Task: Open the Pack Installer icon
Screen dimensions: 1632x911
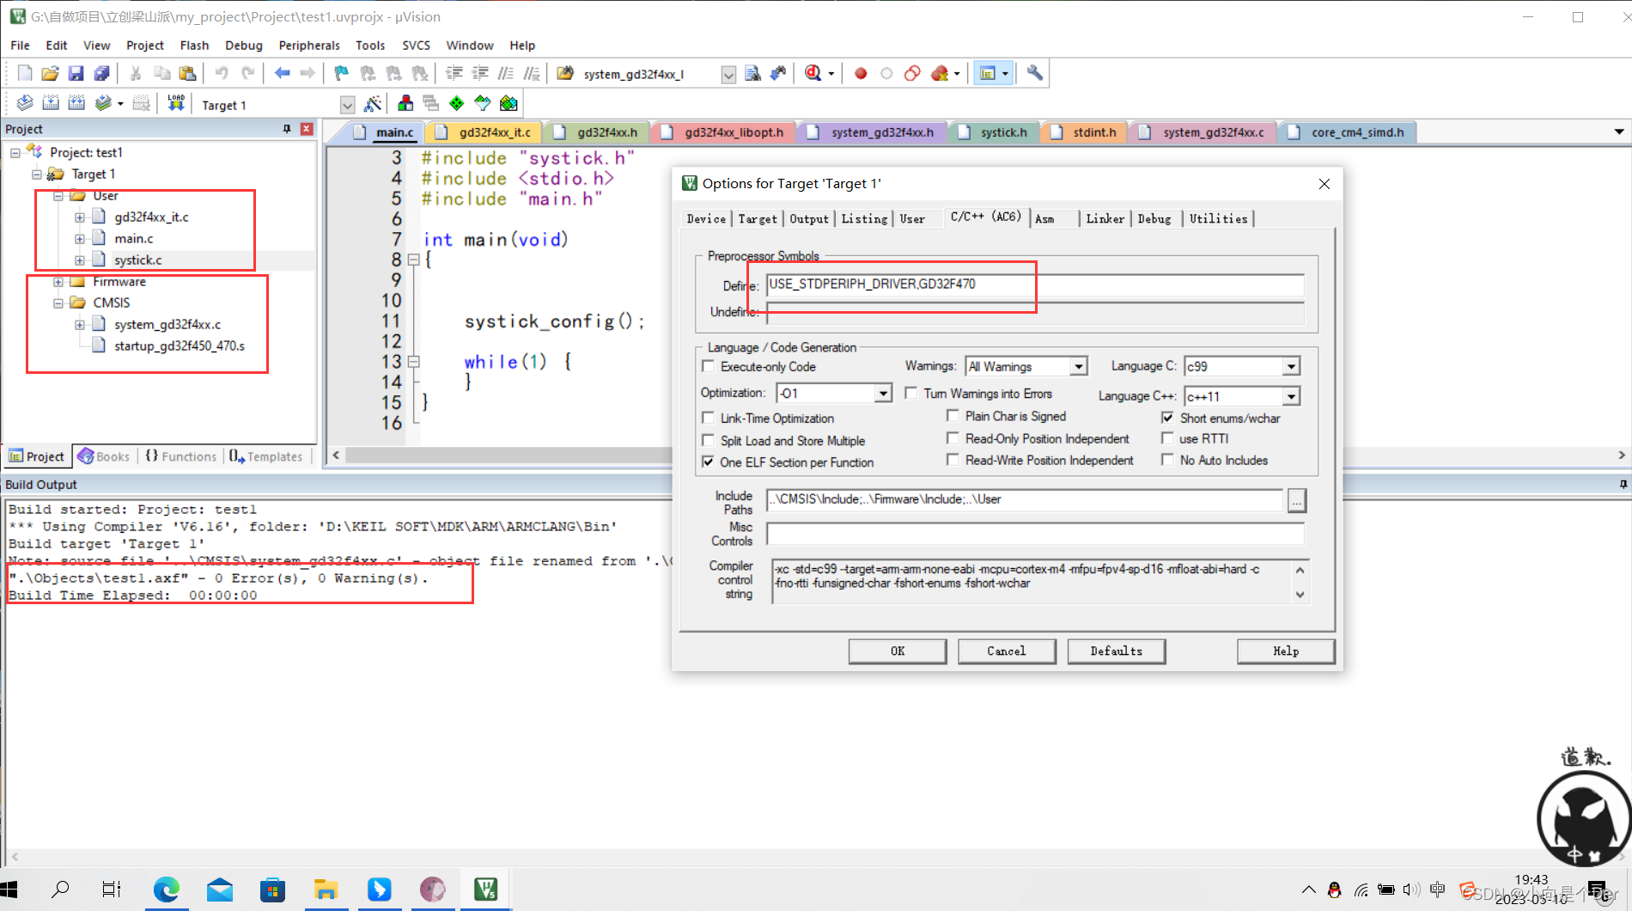Action: [508, 104]
